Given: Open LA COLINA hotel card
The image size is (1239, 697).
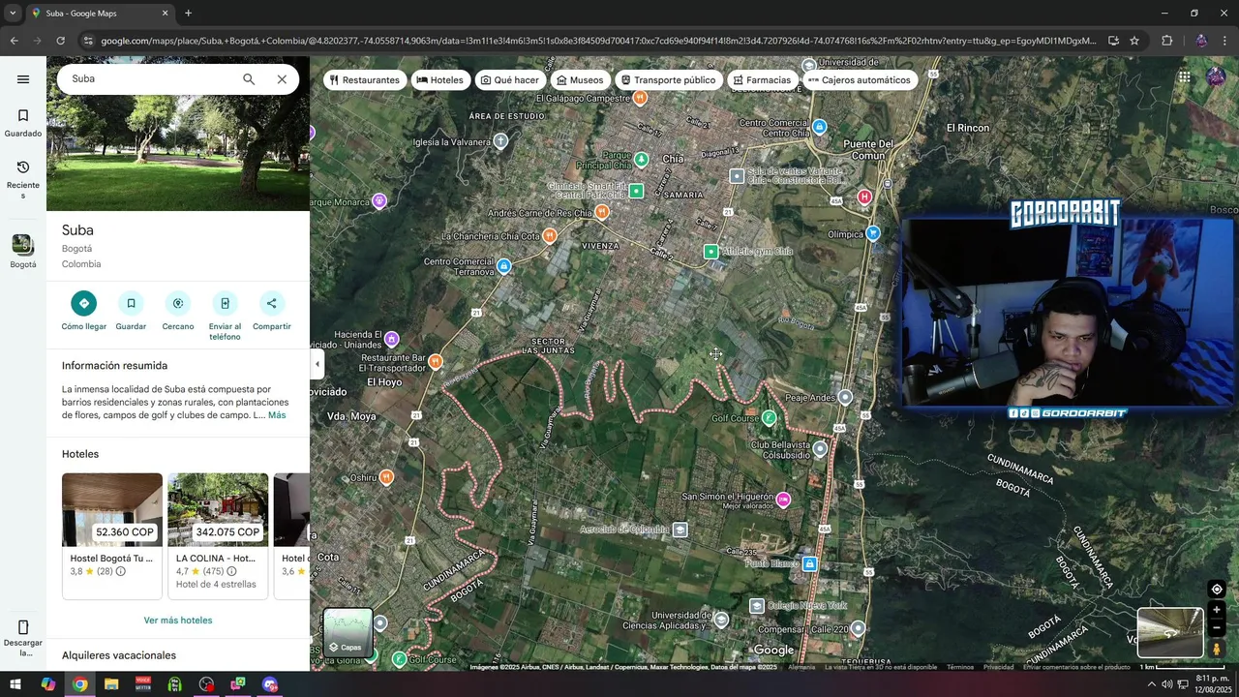Looking at the screenshot, I should (x=218, y=535).
